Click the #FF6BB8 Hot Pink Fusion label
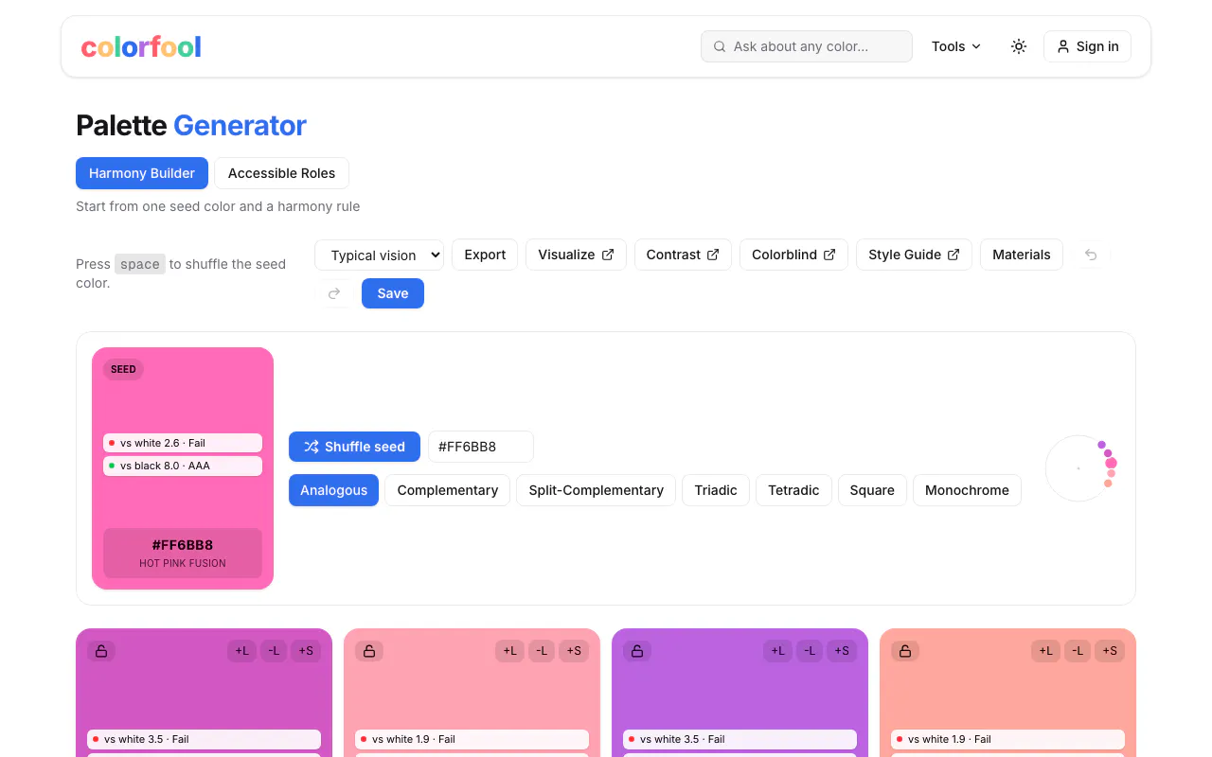Viewport: 1212px width, 757px height. (183, 553)
